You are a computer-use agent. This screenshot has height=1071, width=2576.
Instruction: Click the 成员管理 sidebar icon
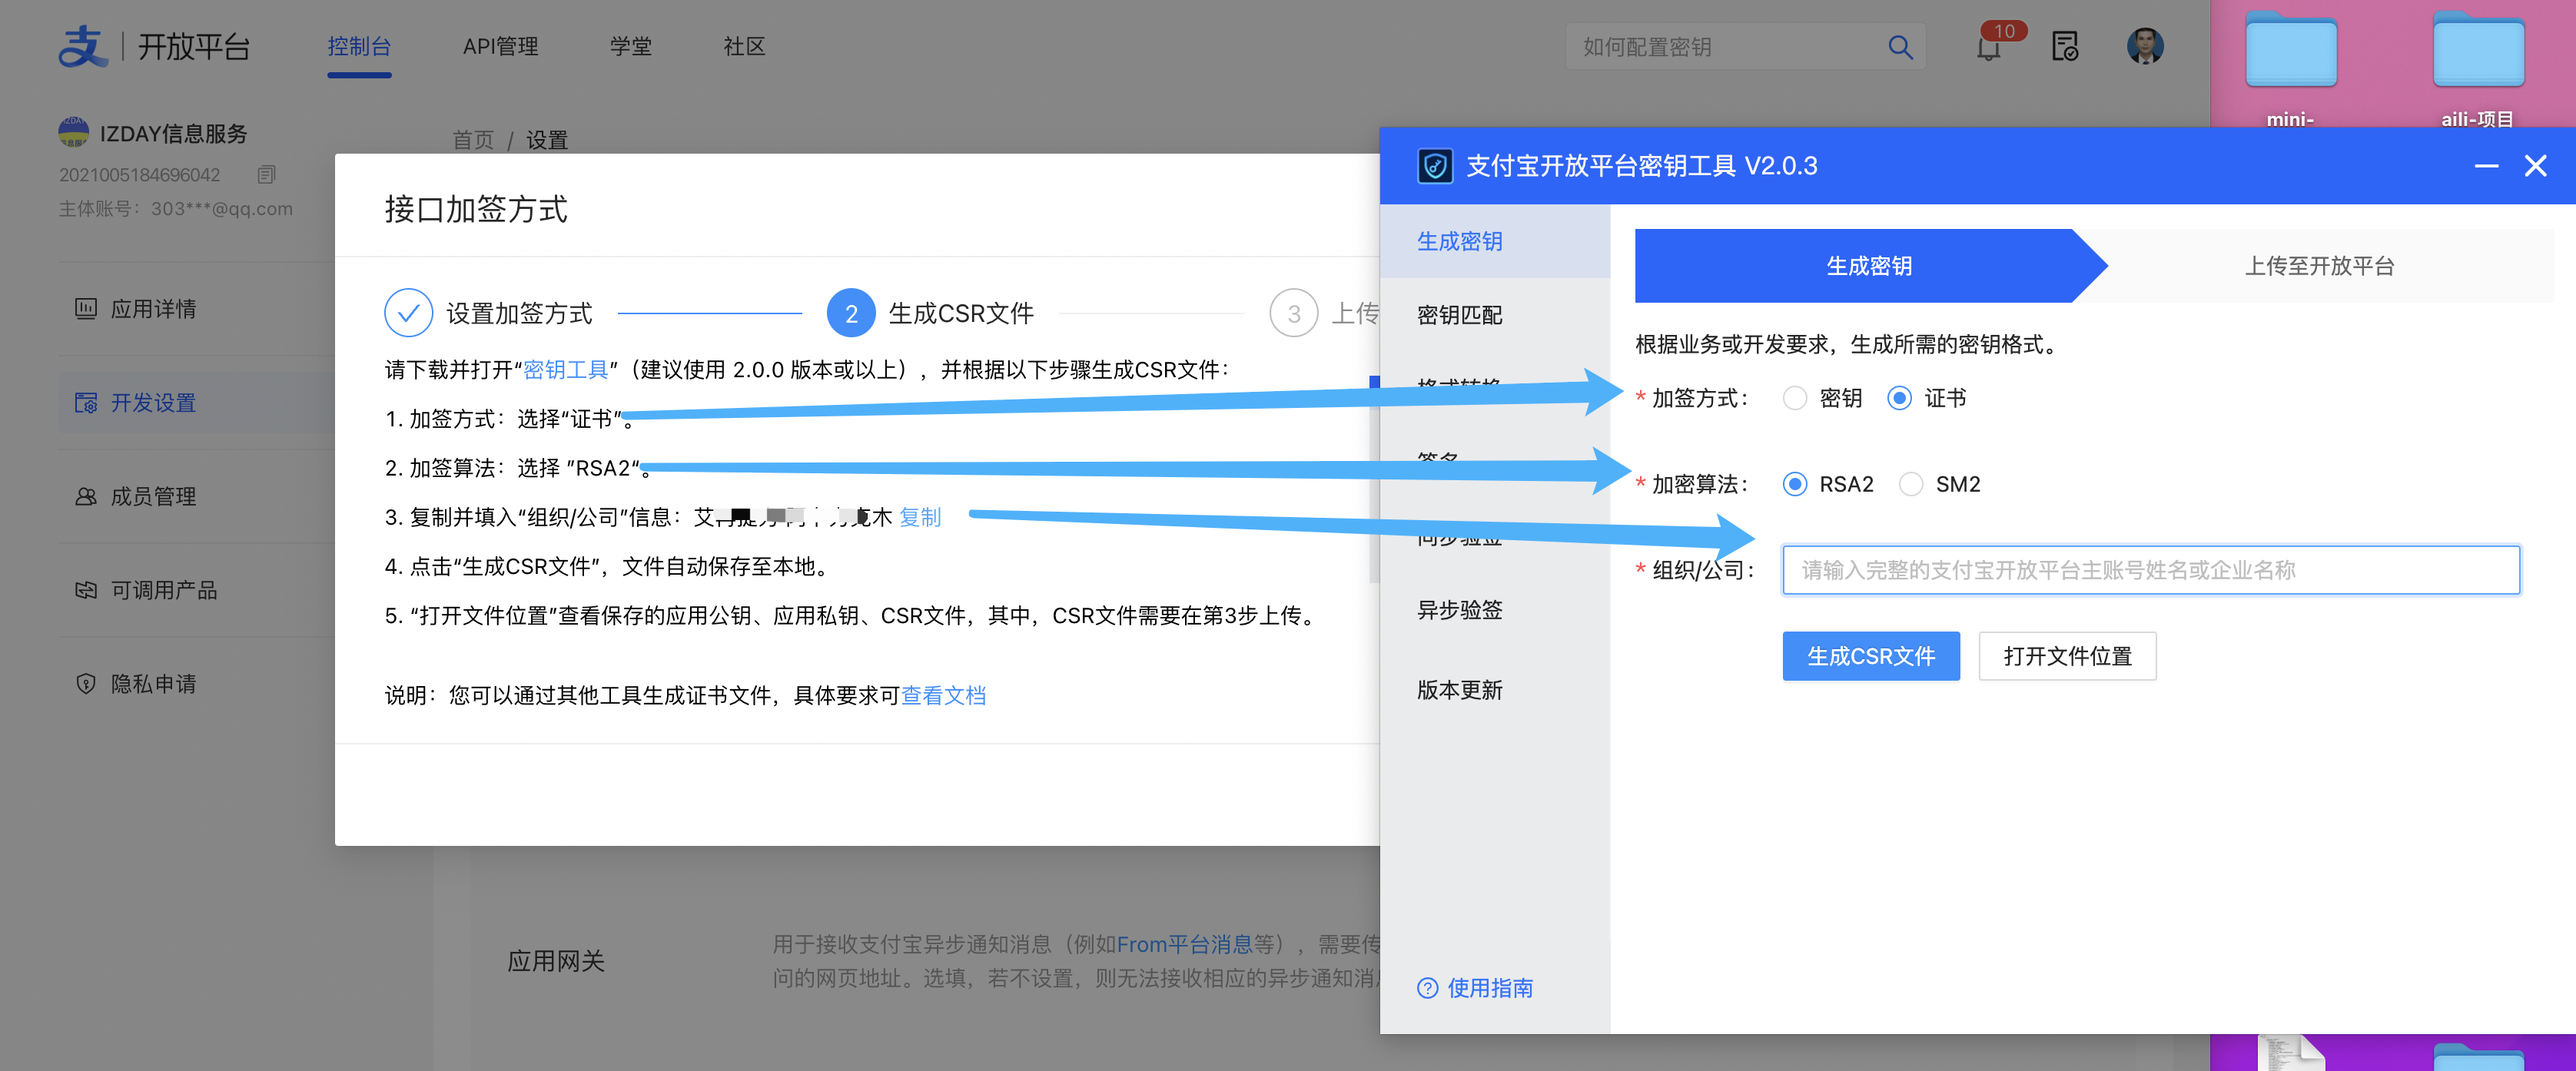click(86, 496)
